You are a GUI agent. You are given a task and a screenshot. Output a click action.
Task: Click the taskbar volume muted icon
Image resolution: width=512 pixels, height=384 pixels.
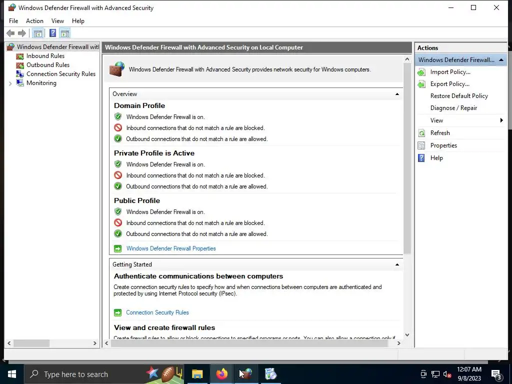click(447, 374)
